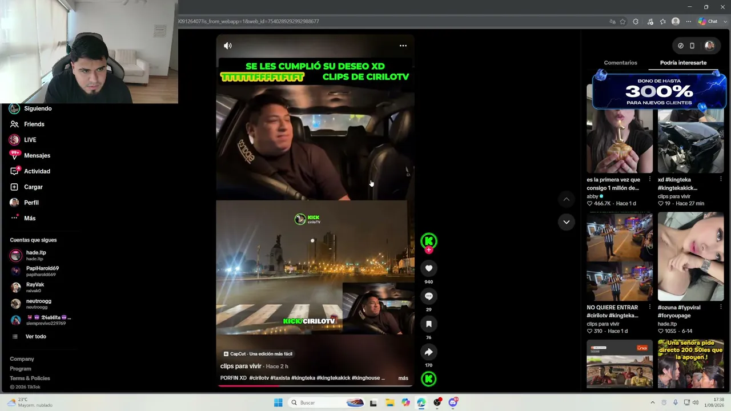Image resolution: width=731 pixels, height=411 pixels.
Task: Open the neutroogg followed account
Action: click(x=38, y=304)
